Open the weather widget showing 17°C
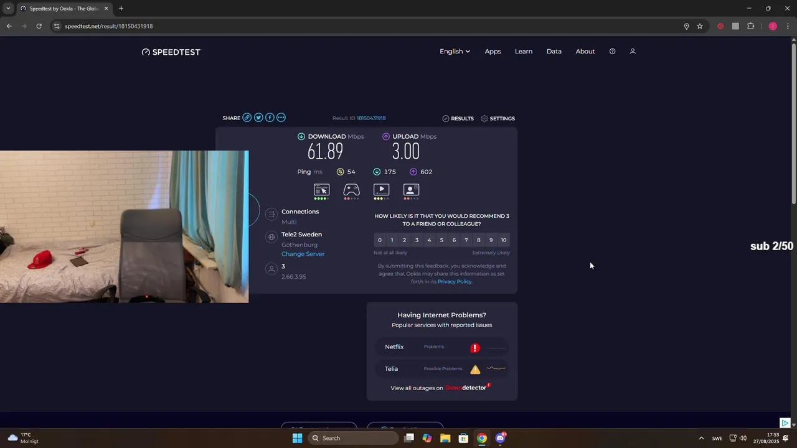The image size is (797, 448). point(24,438)
